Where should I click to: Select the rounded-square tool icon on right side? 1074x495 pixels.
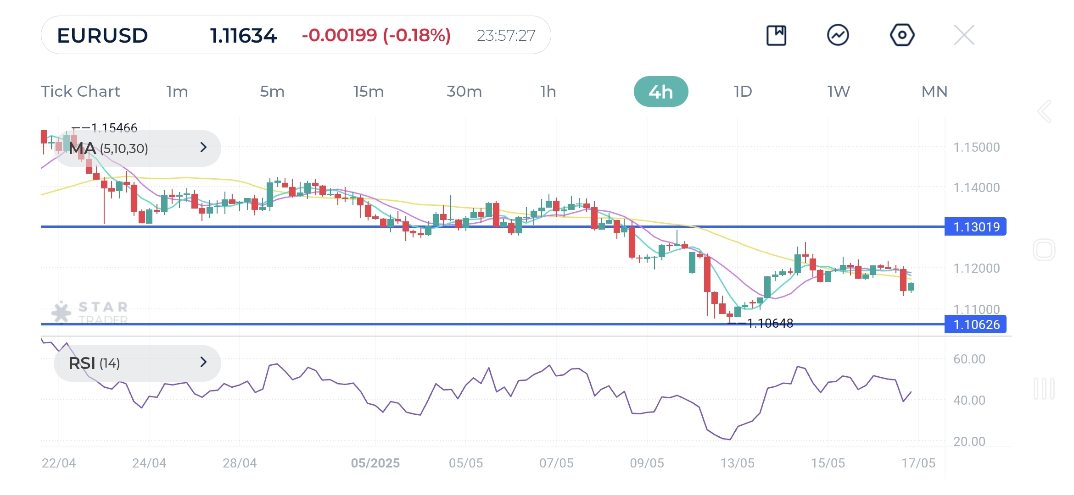1045,250
